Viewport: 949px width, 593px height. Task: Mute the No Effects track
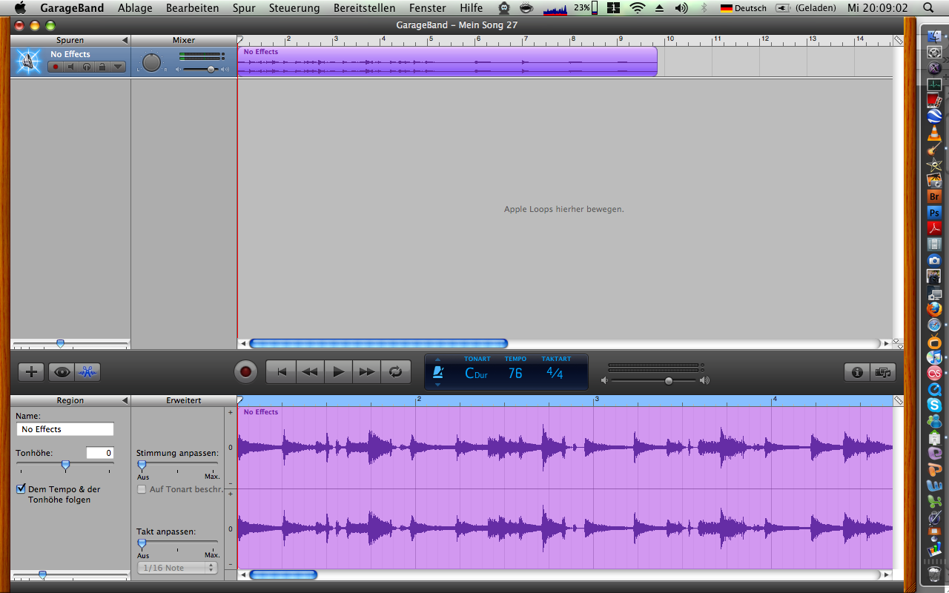[x=71, y=67]
